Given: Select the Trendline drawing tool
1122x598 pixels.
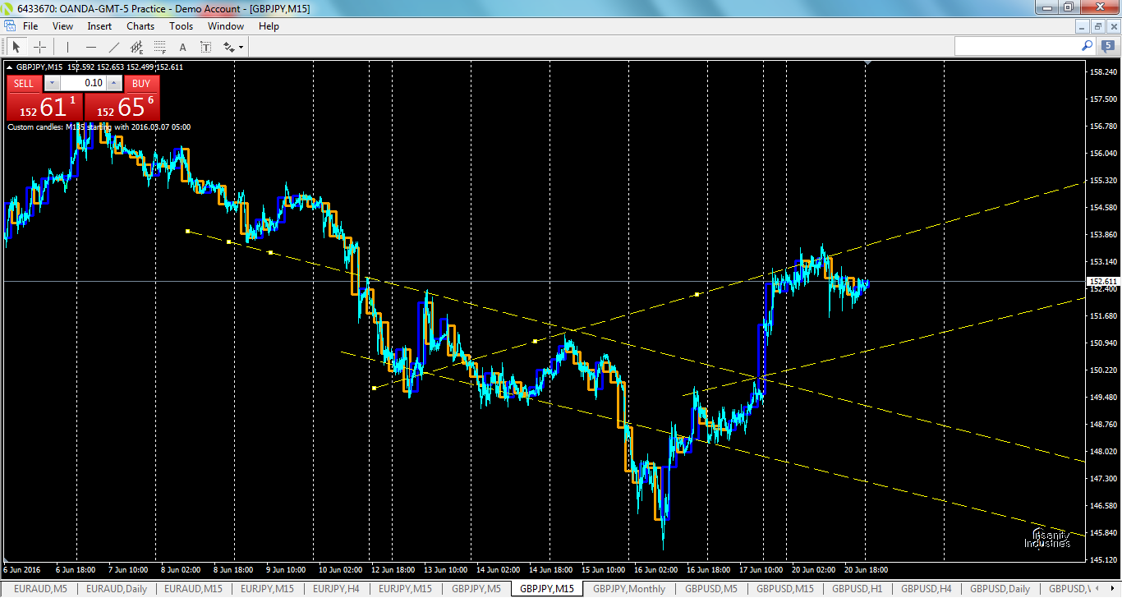Looking at the screenshot, I should (113, 46).
